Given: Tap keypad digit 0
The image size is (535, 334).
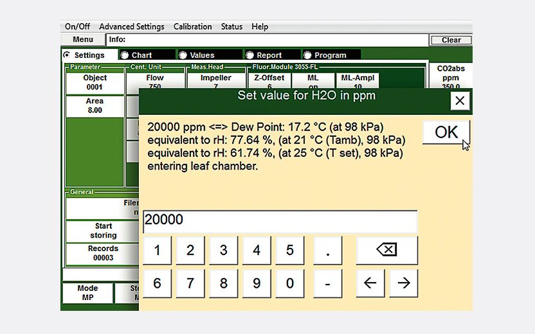Looking at the screenshot, I should 289,283.
